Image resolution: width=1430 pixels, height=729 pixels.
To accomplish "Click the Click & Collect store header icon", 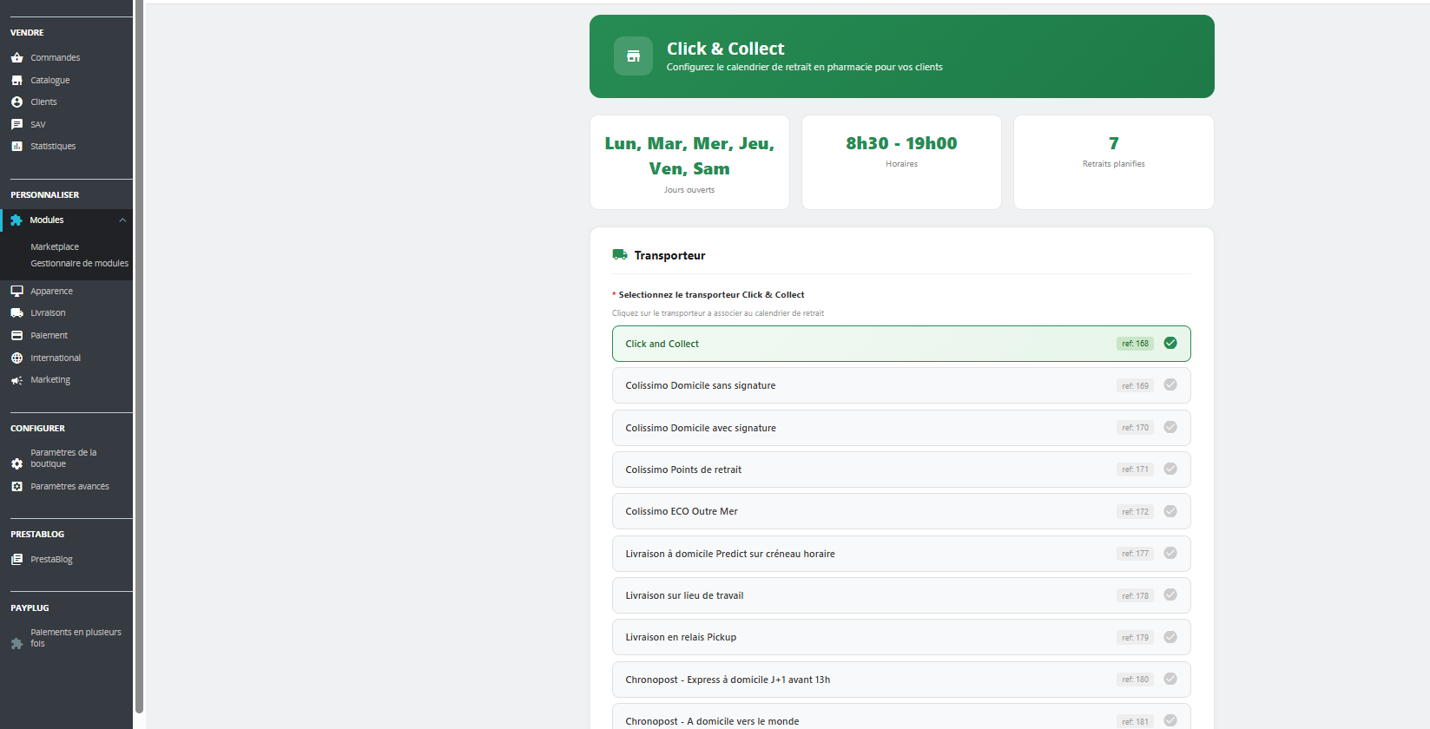I will pos(633,56).
